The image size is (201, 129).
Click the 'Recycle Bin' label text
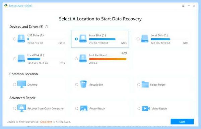pyautogui.click(x=96, y=85)
